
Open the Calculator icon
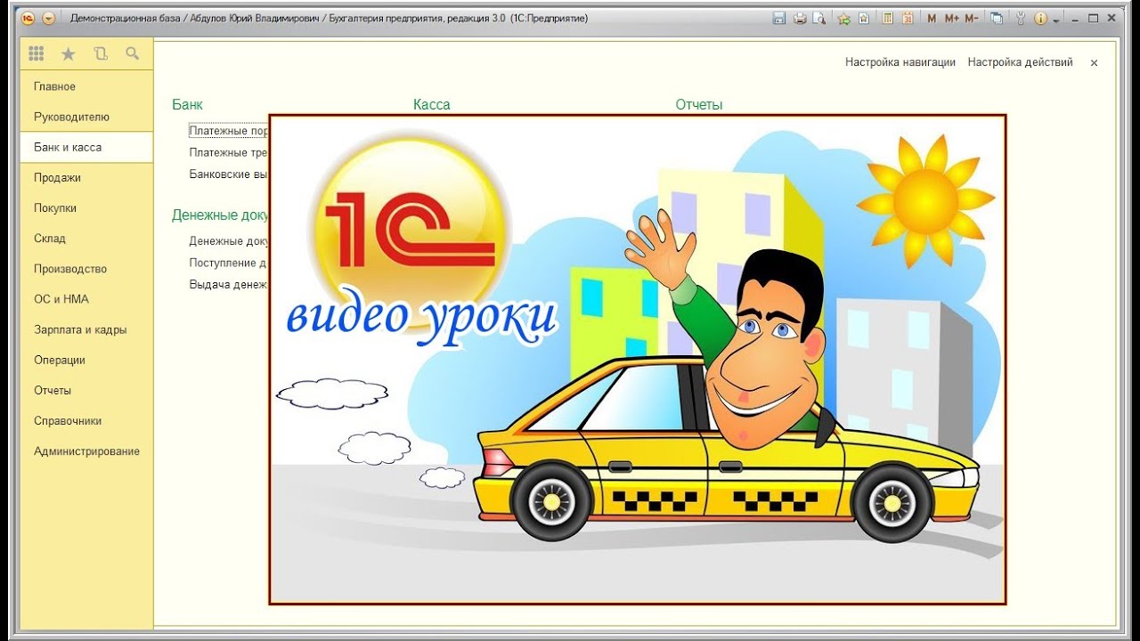tap(888, 18)
